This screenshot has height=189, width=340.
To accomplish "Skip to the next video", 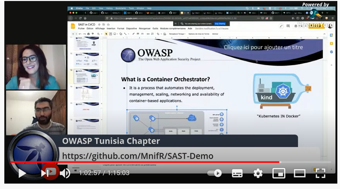I will [45, 173].
